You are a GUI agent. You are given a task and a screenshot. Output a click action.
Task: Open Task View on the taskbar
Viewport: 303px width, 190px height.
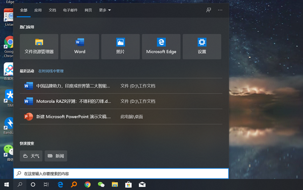46,184
